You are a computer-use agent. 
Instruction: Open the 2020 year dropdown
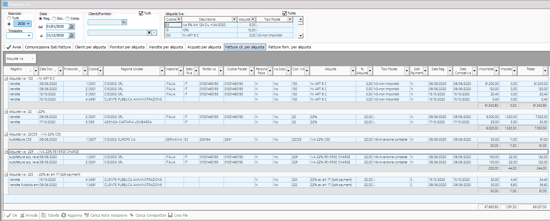pyautogui.click(x=28, y=24)
